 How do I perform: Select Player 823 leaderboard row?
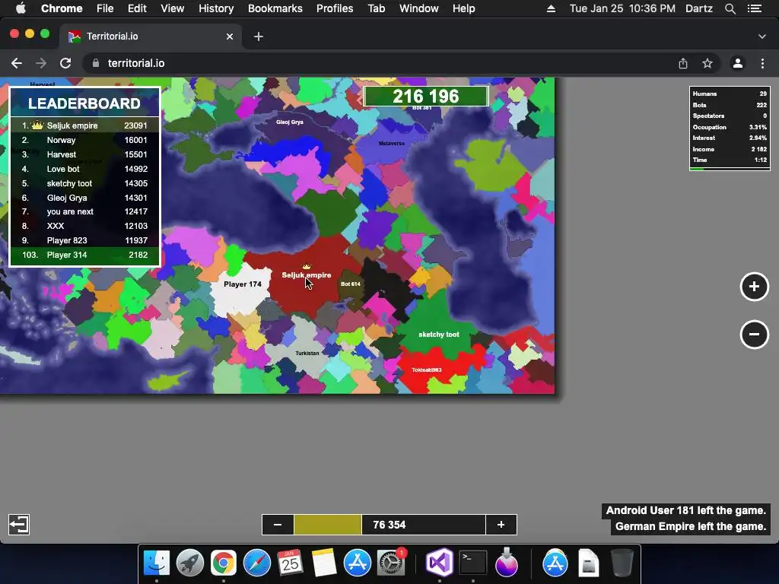(85, 240)
